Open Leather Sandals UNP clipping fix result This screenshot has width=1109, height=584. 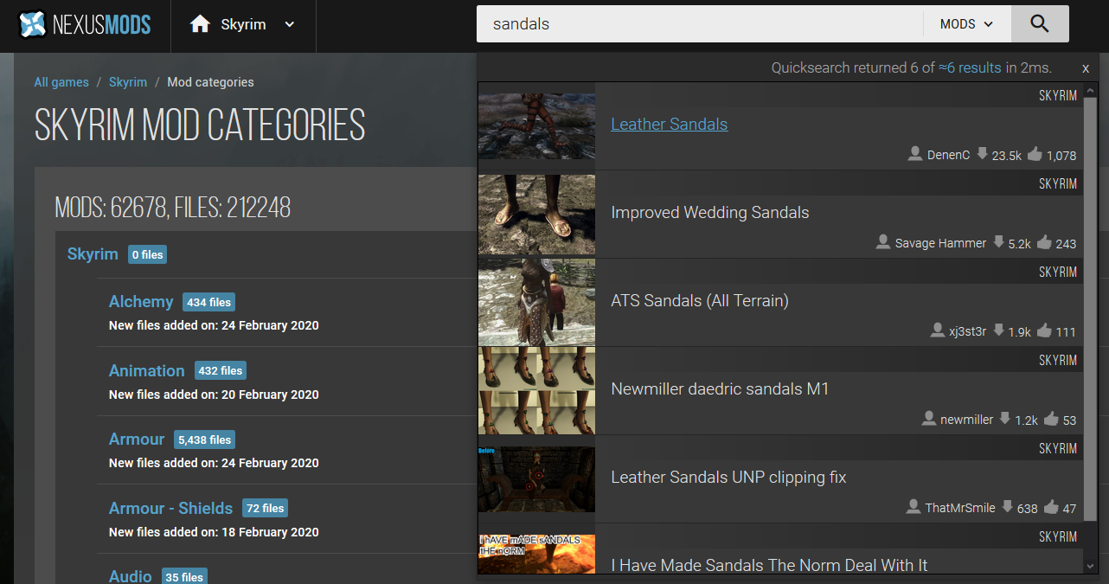coord(728,477)
